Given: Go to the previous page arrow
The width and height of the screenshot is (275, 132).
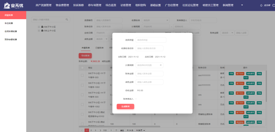Looking at the screenshot, I should tap(82, 130).
